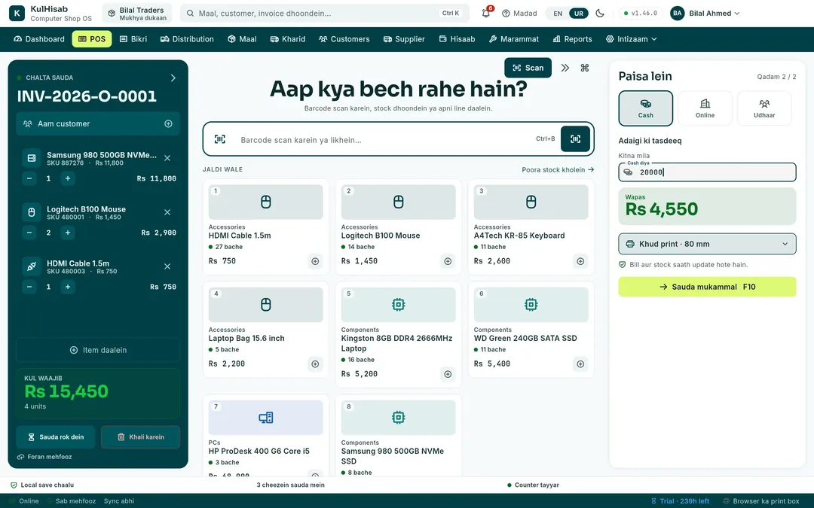
Task: Add WD Green 240GB SSD to sale
Action: (x=580, y=364)
